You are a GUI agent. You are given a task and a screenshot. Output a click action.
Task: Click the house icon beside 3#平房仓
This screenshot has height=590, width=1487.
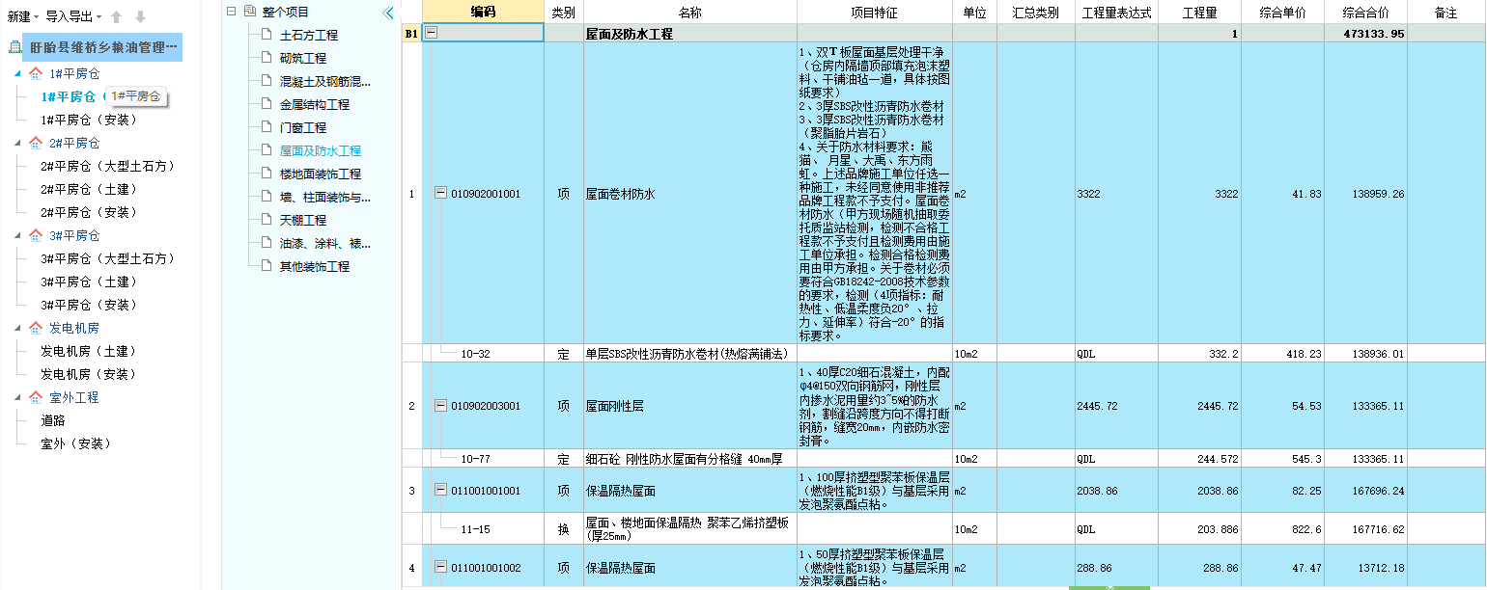[x=36, y=235]
